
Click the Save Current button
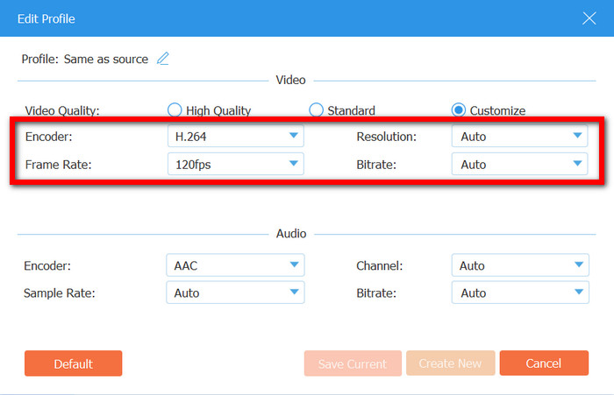pyautogui.click(x=353, y=363)
